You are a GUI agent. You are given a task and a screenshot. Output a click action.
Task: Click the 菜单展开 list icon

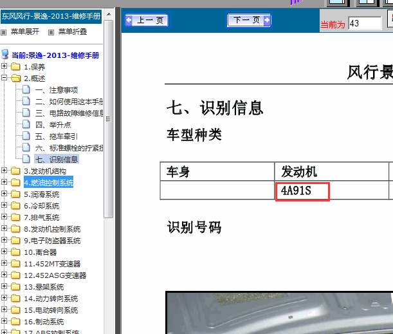click(3, 32)
